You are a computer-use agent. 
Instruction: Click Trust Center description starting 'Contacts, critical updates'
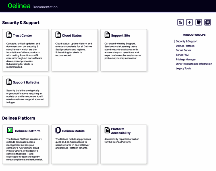point(24,55)
